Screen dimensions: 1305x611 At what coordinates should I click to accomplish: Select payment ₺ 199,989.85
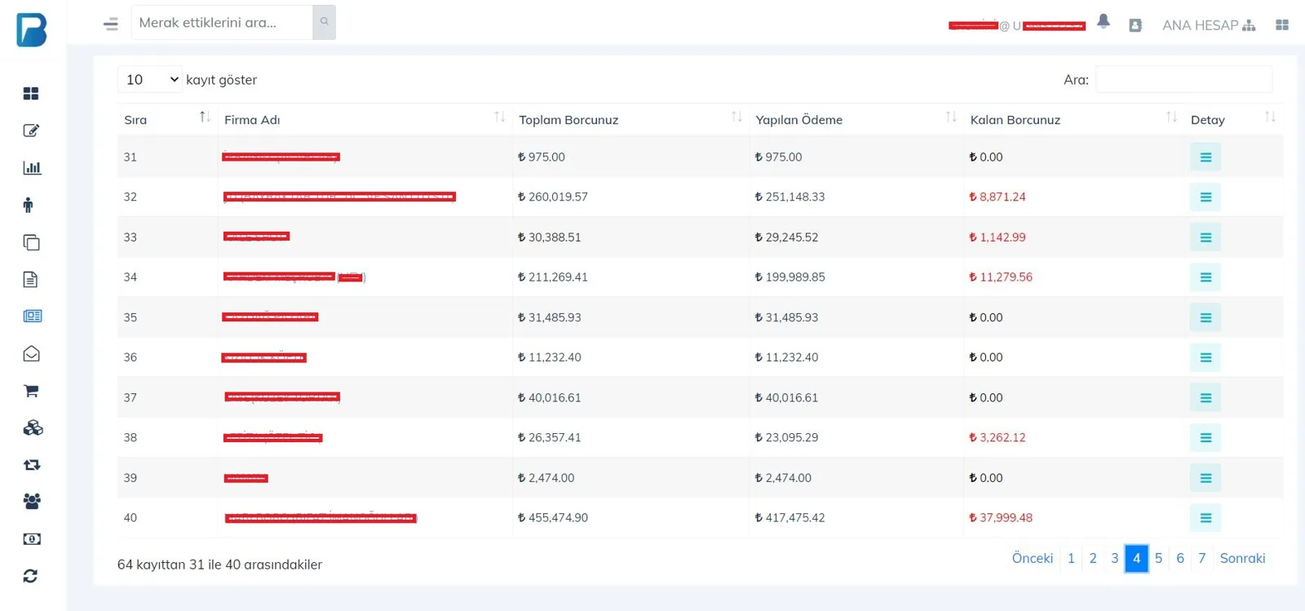pyautogui.click(x=790, y=277)
